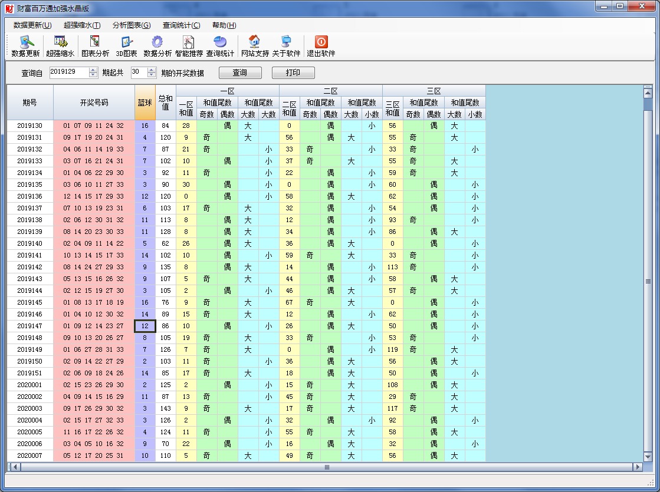660x492 pixels.
Task: Increase the starting period number with the up arrow
Action: click(x=93, y=70)
